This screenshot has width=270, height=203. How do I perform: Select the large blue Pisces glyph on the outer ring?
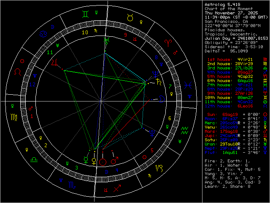(188, 85)
